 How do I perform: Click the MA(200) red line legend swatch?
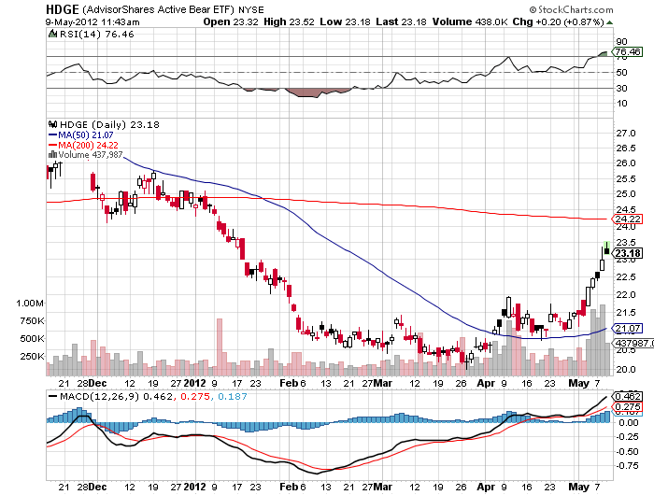[x=52, y=145]
